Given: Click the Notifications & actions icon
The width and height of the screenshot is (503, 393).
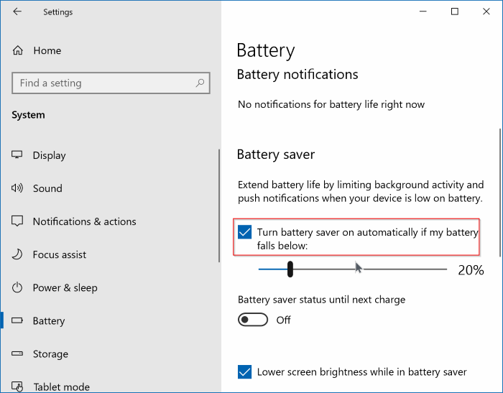Looking at the screenshot, I should (x=17, y=221).
